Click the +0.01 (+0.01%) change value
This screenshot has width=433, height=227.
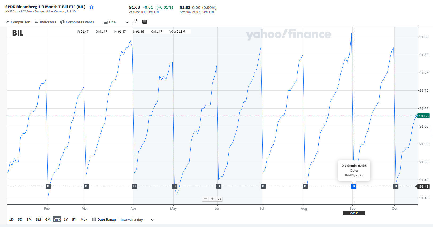coord(158,7)
